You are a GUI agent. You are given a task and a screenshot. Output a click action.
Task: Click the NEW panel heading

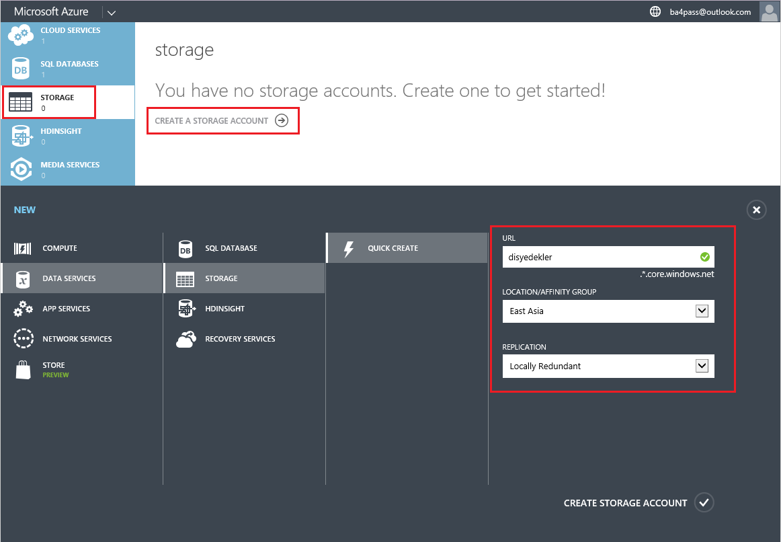pyautogui.click(x=24, y=210)
